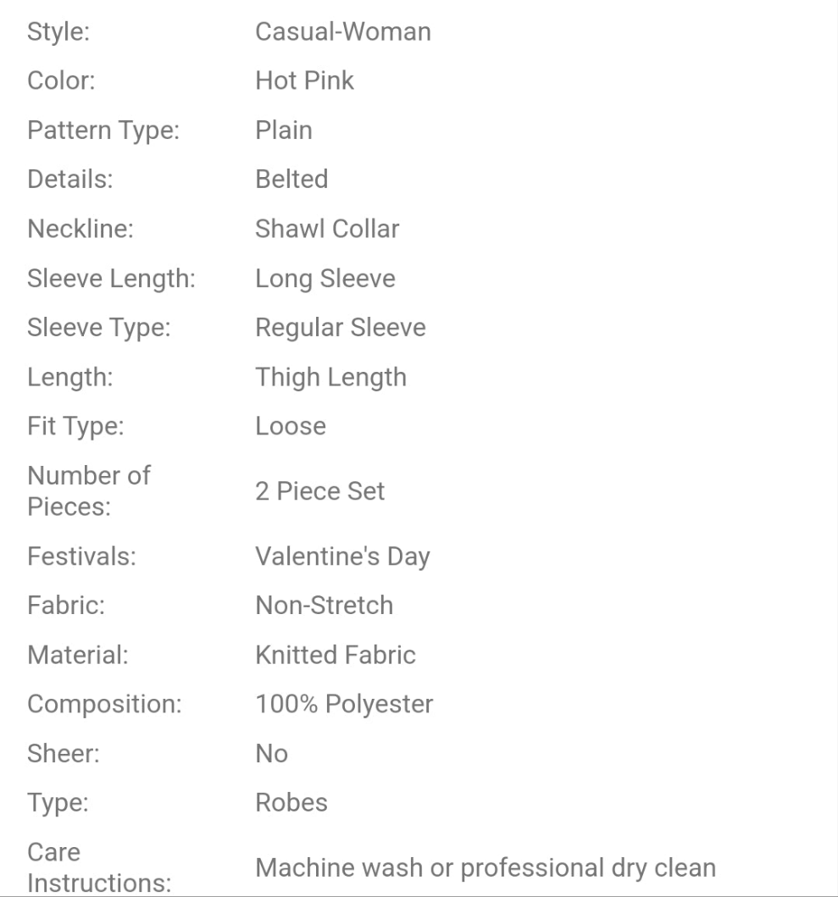Click the "Sheer:" label
The width and height of the screenshot is (838, 897).
point(64,753)
